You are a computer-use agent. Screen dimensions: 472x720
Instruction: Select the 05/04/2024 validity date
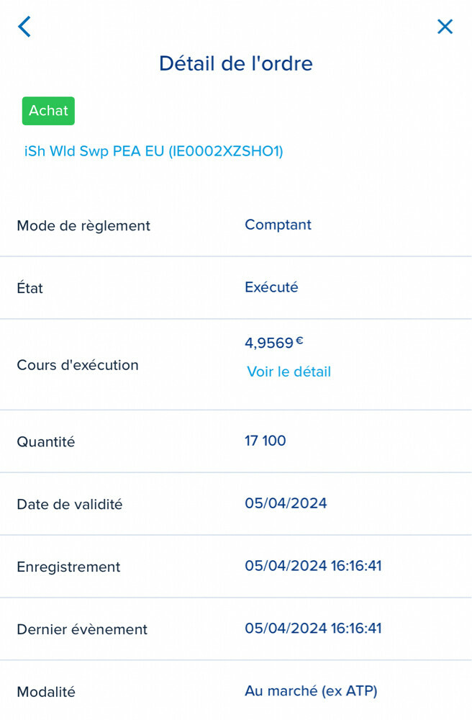coord(286,503)
